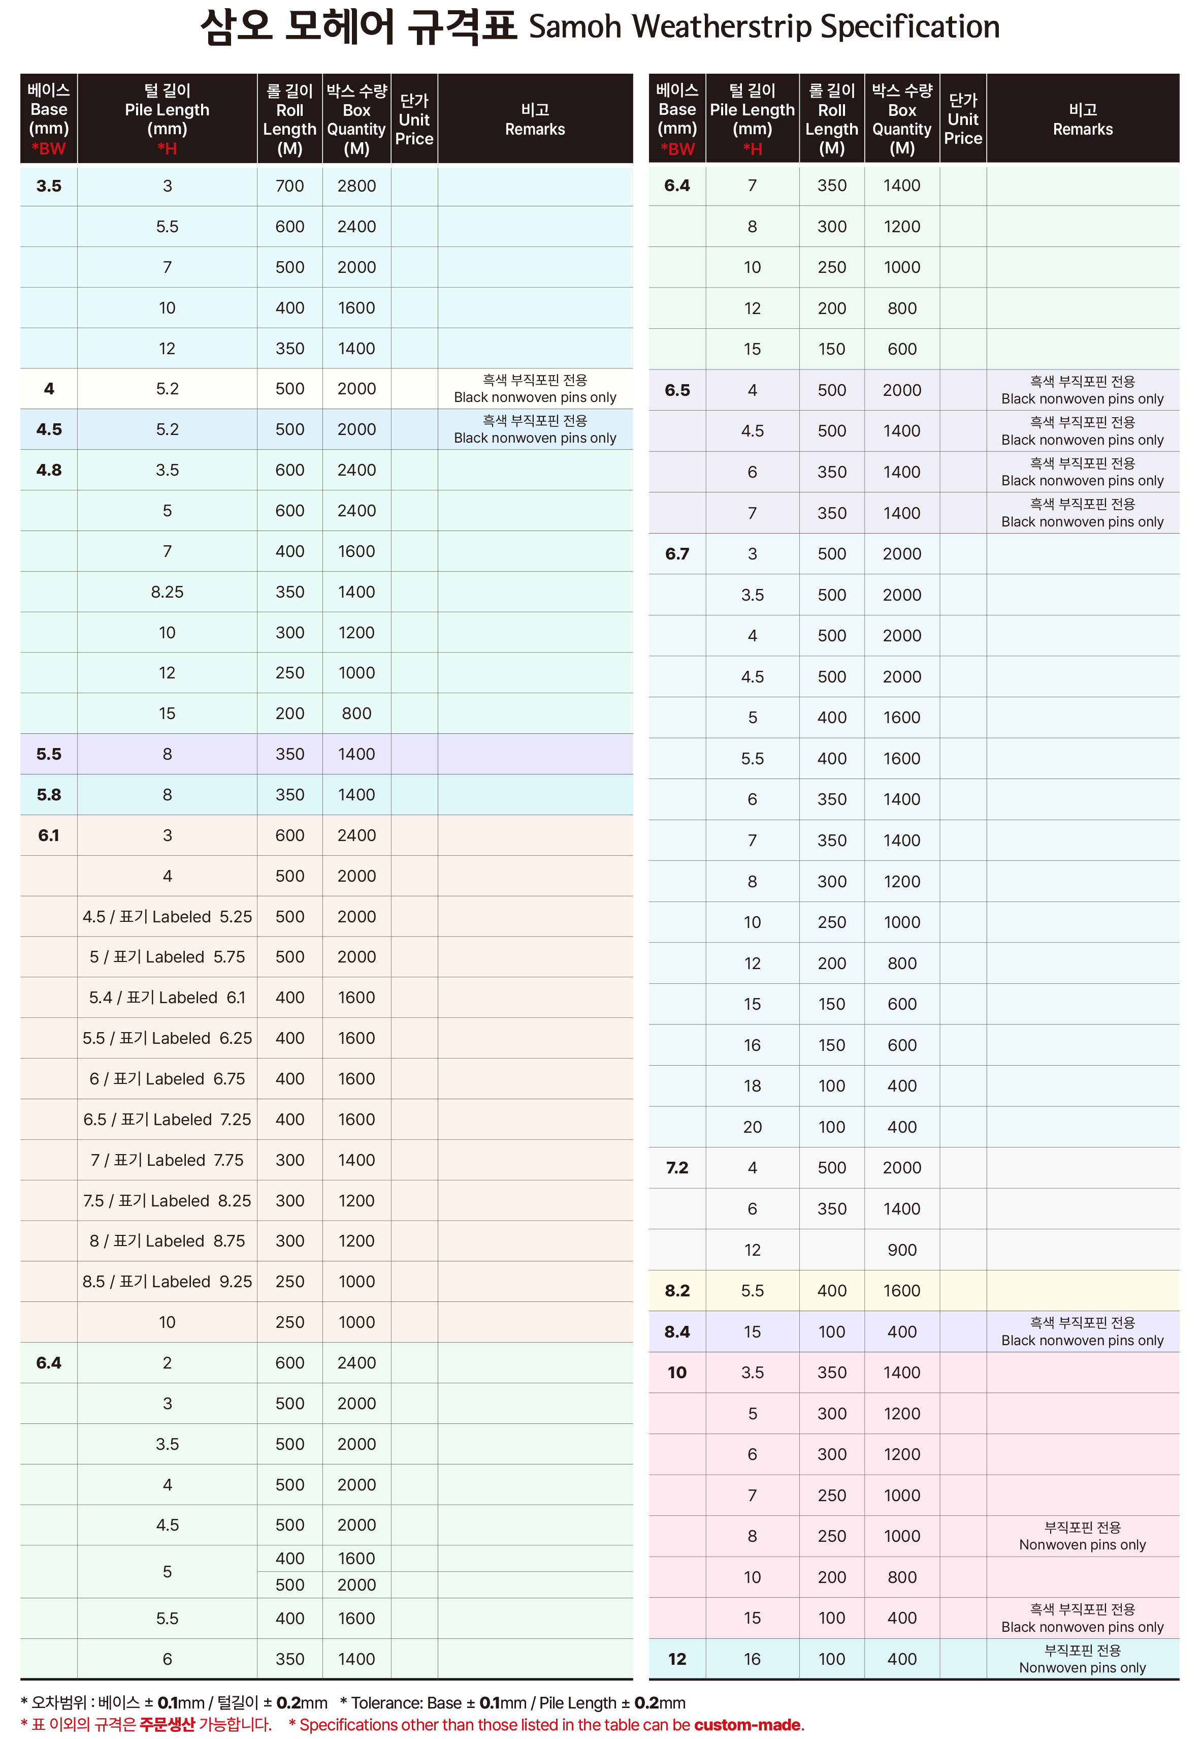Click pile length cell '8.25'
This screenshot has width=1202, height=1739.
click(167, 592)
